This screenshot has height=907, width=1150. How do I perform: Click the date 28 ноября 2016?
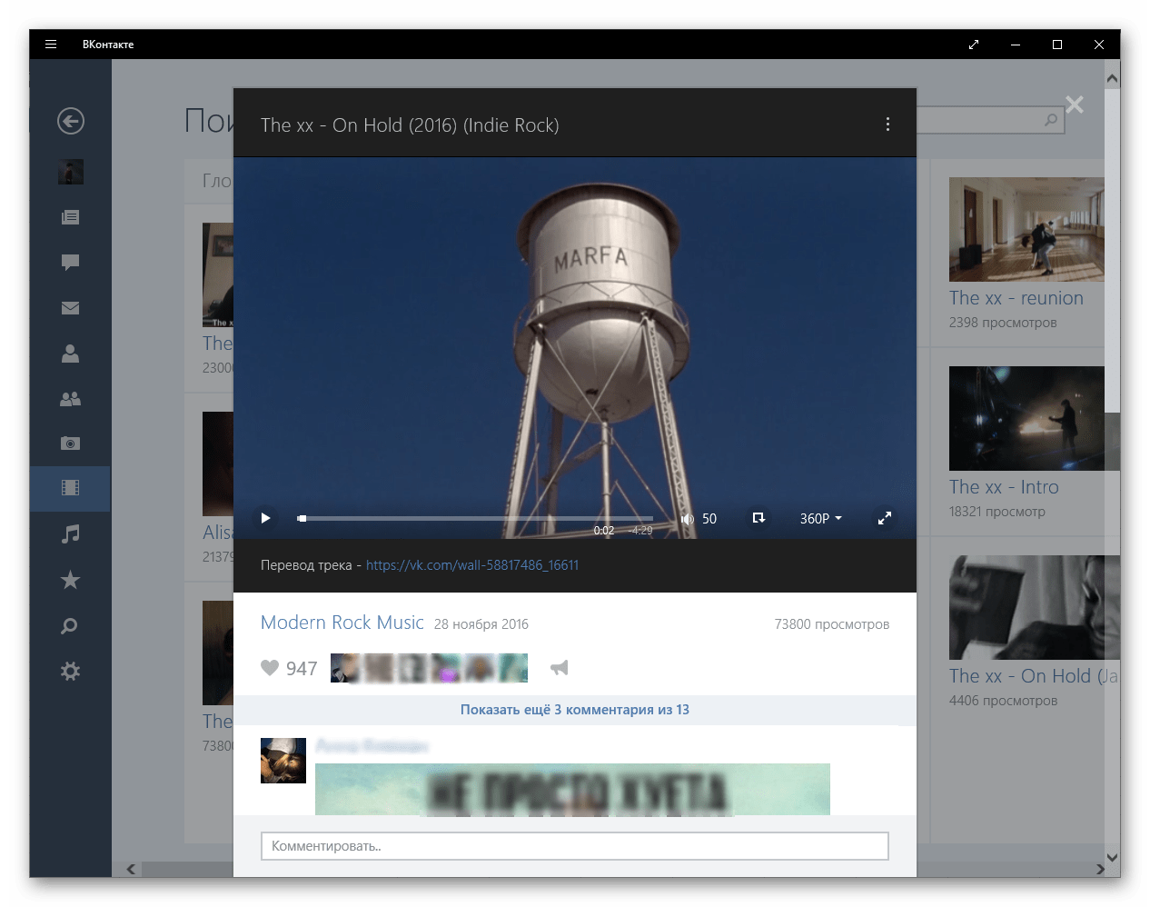click(481, 624)
